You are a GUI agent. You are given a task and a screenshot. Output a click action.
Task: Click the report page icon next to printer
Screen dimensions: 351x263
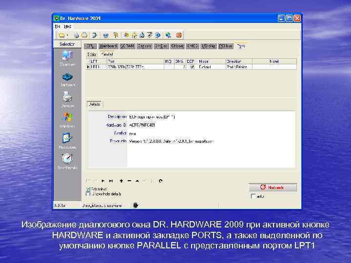click(85, 35)
